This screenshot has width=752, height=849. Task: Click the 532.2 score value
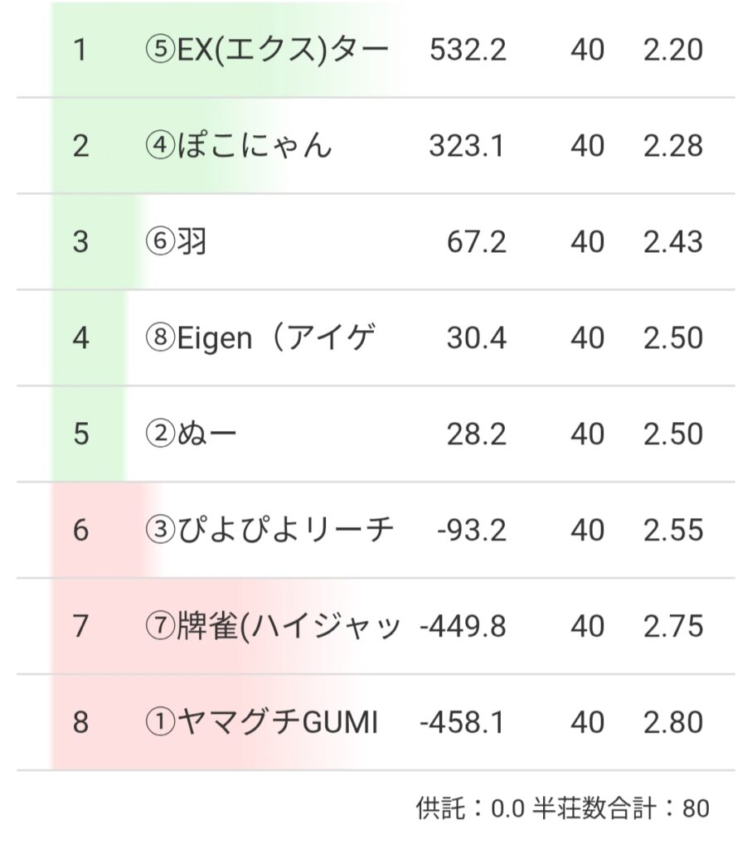pyautogui.click(x=468, y=51)
